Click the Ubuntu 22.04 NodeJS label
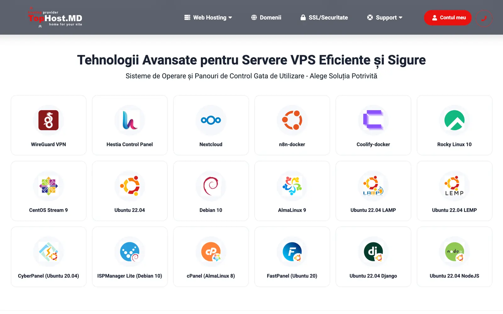503x314 pixels. (x=455, y=276)
